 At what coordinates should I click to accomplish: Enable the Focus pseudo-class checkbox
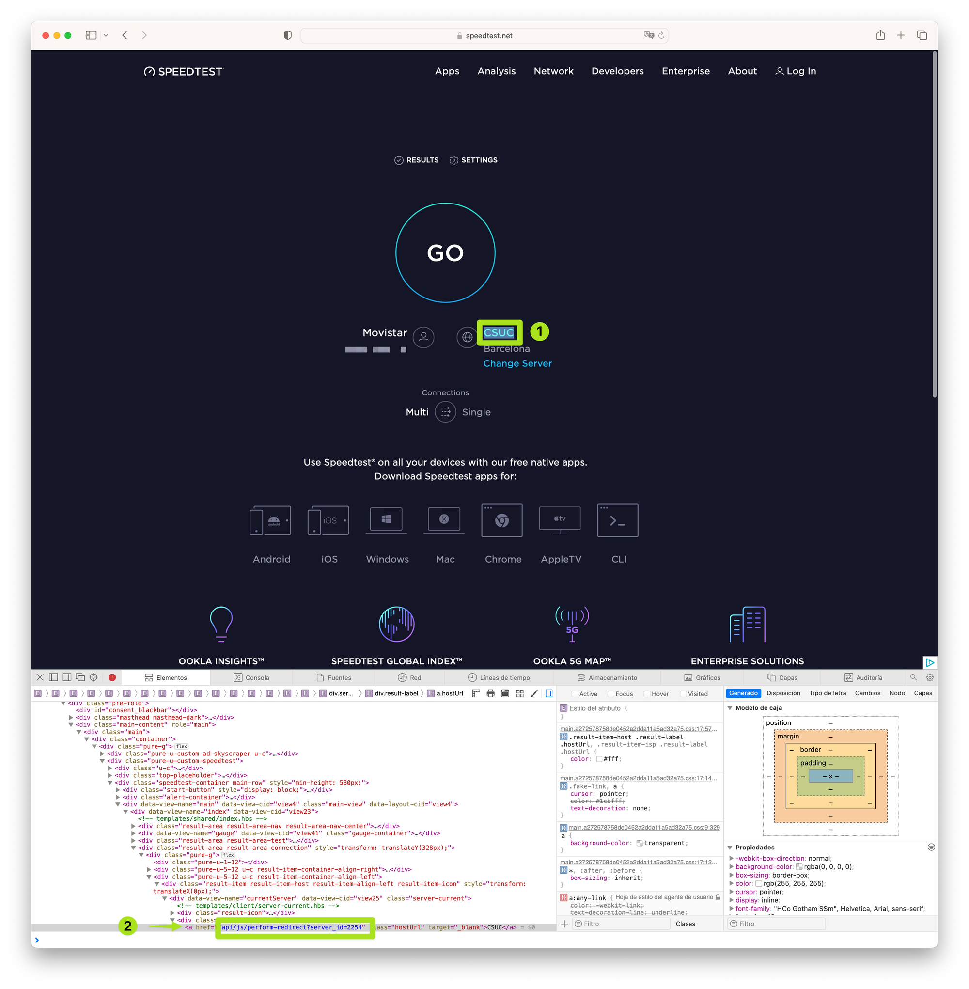tap(611, 693)
